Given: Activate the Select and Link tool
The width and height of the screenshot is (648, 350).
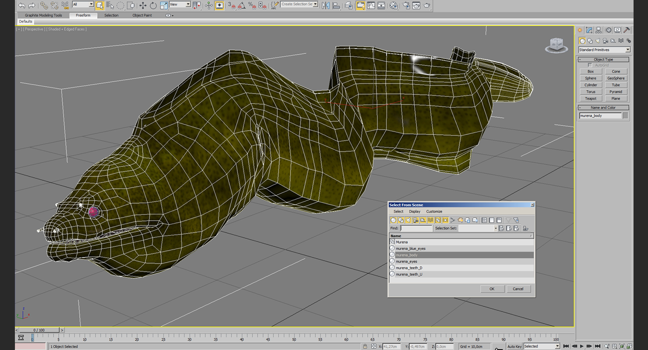Looking at the screenshot, I should click(44, 5).
